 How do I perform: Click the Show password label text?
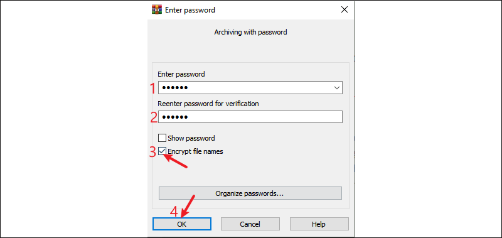click(191, 138)
